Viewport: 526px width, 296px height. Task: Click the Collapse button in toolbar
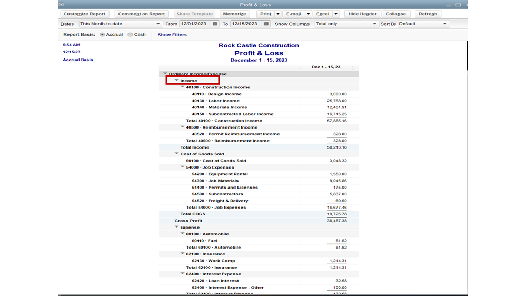396,14
